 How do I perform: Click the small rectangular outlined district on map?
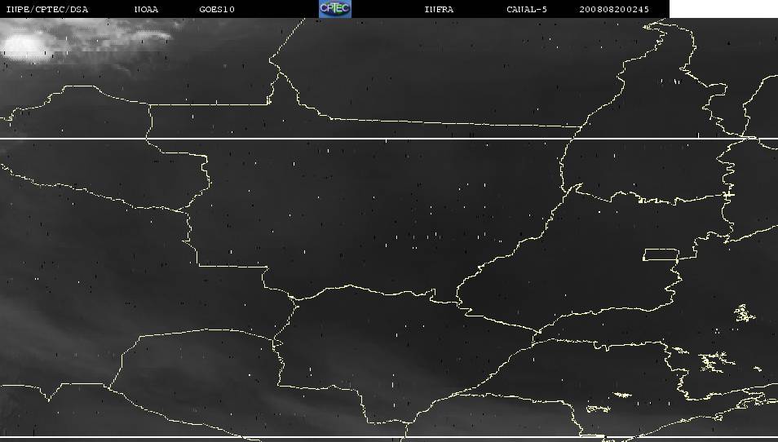[661, 255]
